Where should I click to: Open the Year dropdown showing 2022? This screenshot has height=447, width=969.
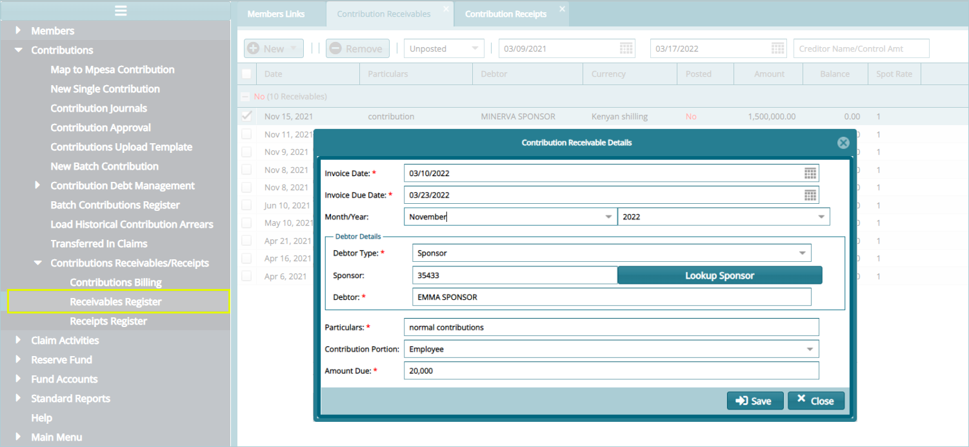[x=822, y=217]
